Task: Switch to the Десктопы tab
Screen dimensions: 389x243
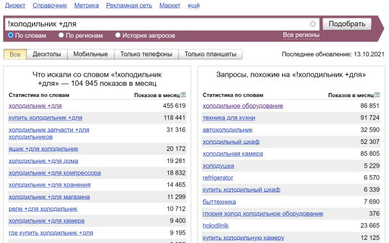Action: [47, 54]
